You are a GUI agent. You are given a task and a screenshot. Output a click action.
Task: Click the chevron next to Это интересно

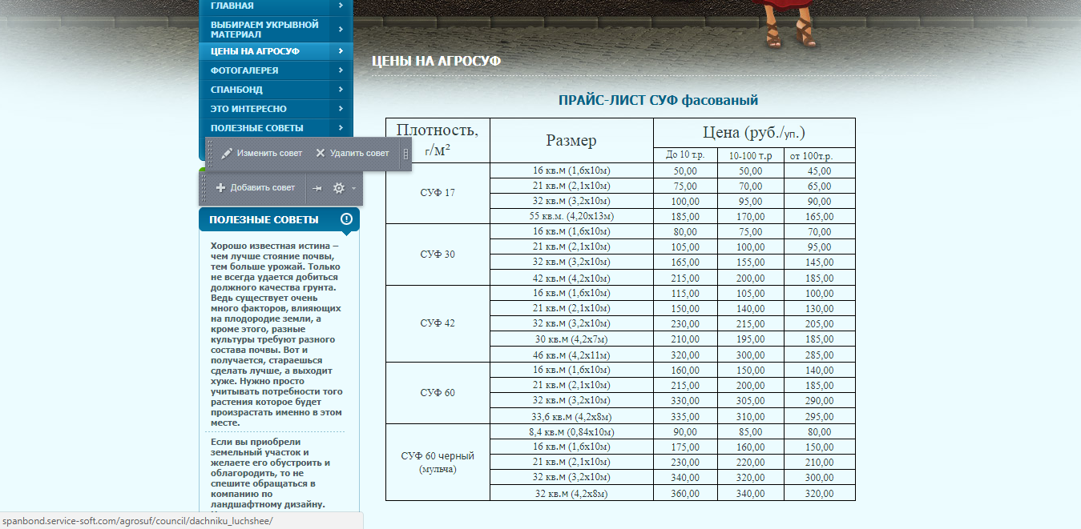341,109
